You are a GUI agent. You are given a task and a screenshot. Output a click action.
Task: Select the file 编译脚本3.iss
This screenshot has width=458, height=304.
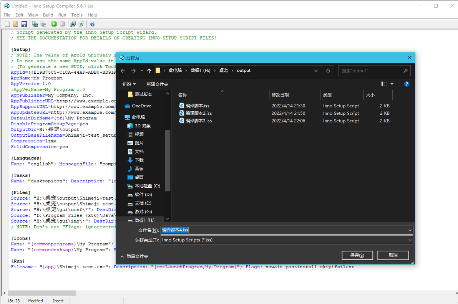(196, 121)
